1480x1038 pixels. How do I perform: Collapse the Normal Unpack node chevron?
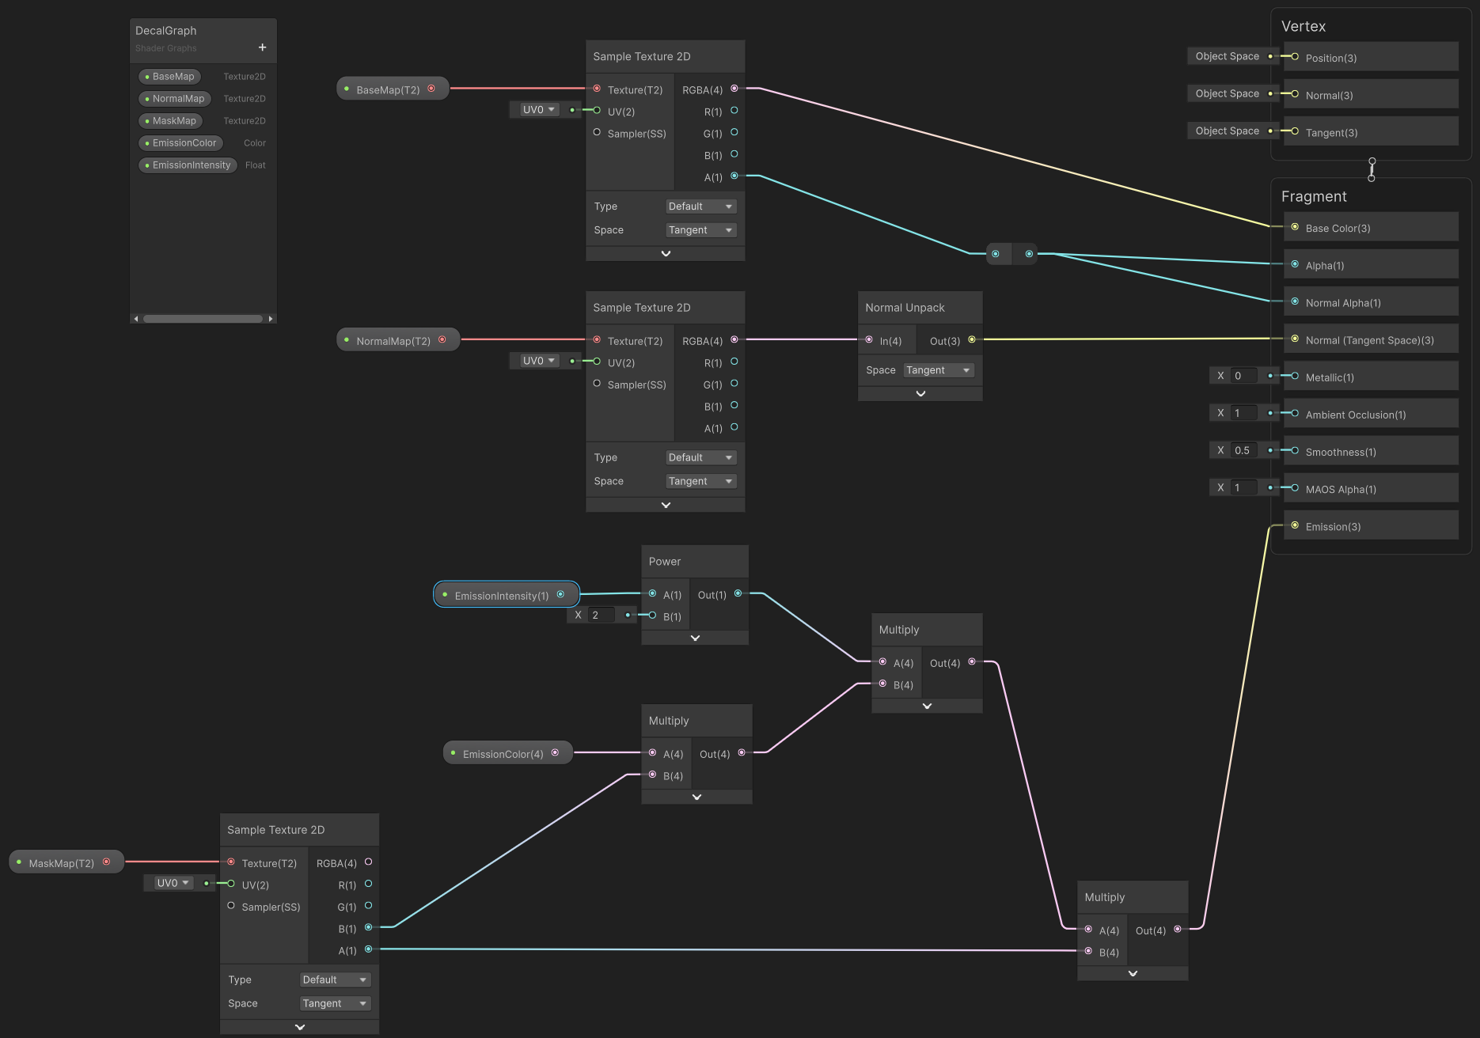920,393
